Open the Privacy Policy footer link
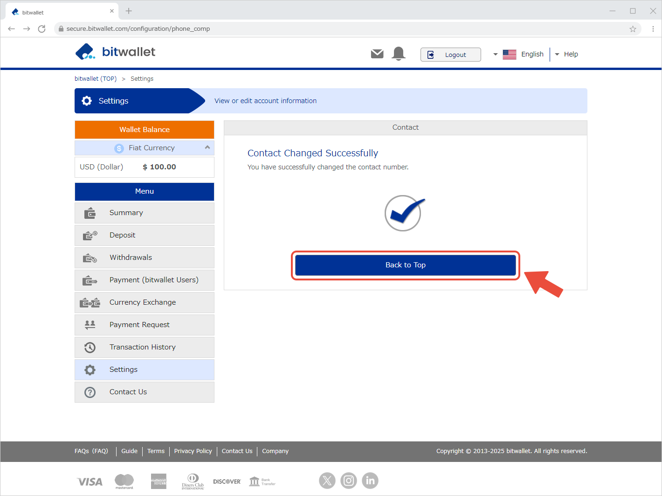 coord(193,451)
